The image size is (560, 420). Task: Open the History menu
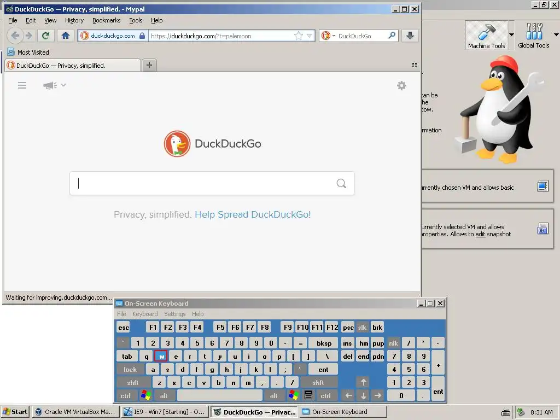coord(74,20)
